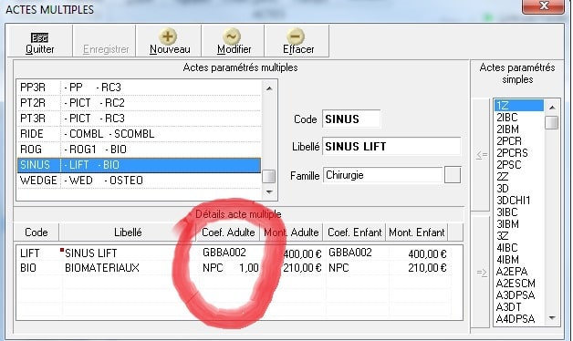Click the Mont. Adulte column header
This screenshot has width=573, height=341.
click(291, 232)
